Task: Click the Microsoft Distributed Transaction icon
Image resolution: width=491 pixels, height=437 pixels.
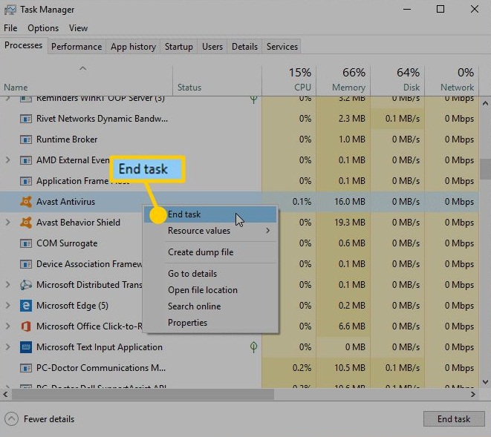Action: click(x=25, y=285)
